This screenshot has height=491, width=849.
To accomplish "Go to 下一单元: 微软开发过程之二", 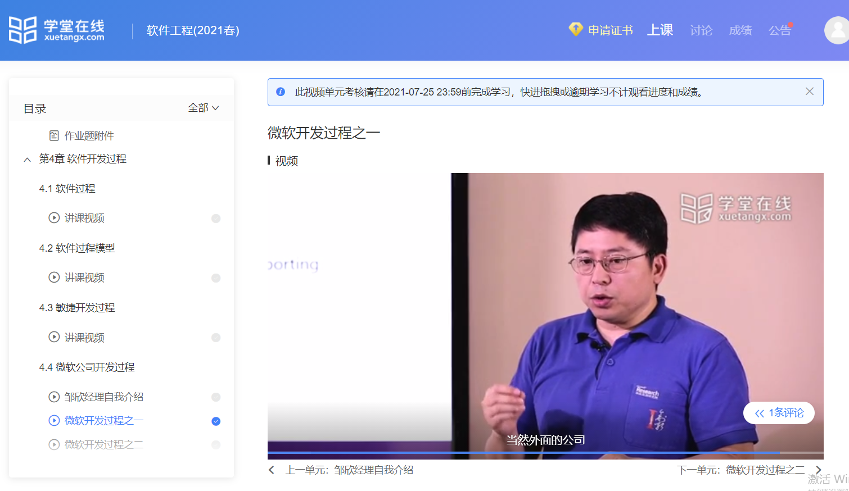I will coord(740,470).
